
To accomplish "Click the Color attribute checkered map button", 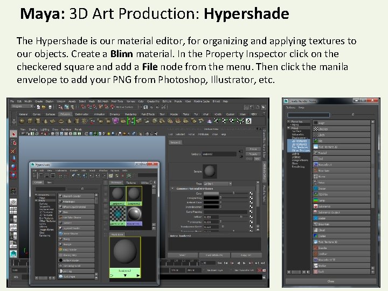I will 251,193.
